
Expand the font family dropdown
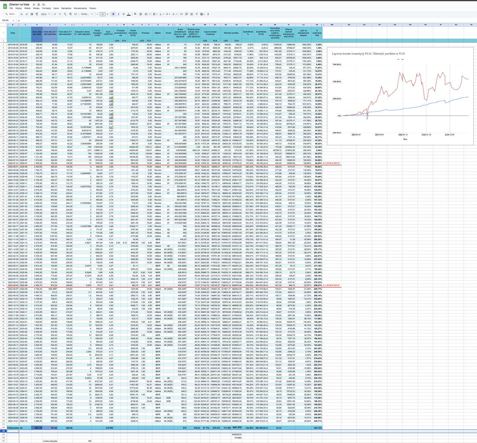tap(87, 14)
